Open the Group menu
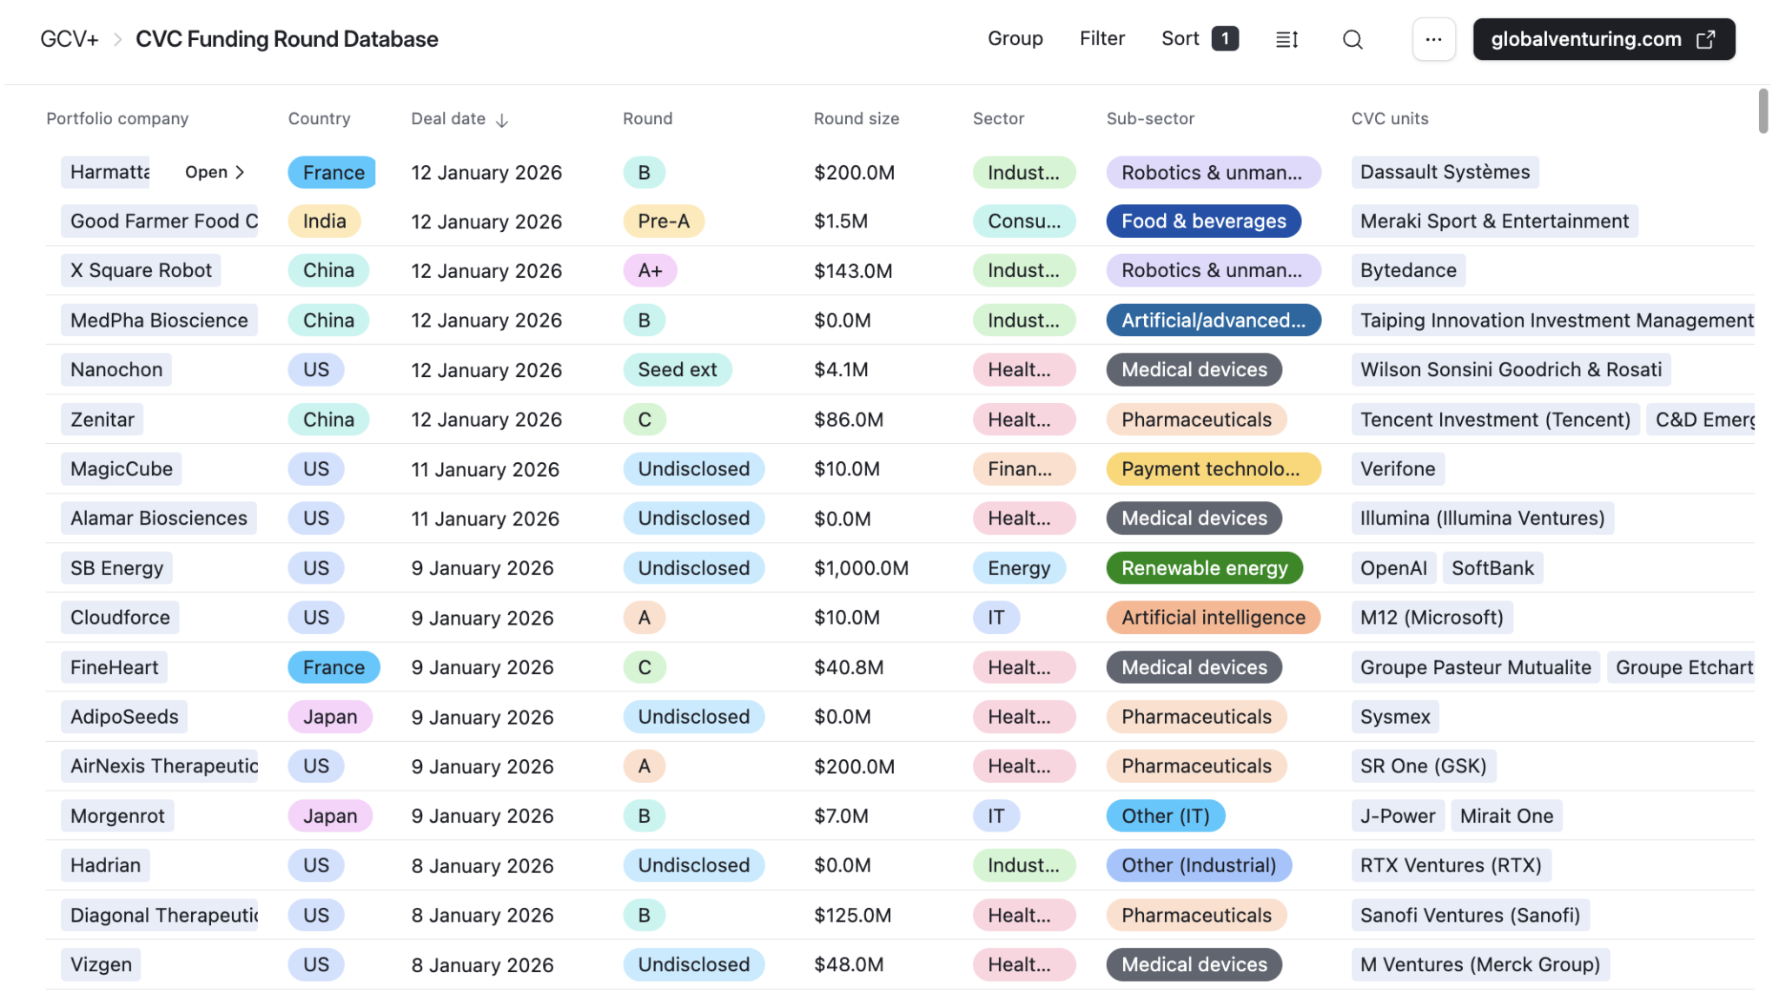Viewport: 1779px width, 993px height. click(x=1015, y=38)
